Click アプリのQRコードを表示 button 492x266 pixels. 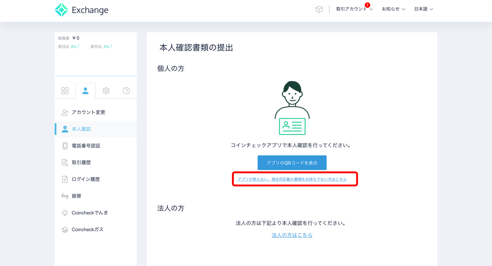[292, 163]
